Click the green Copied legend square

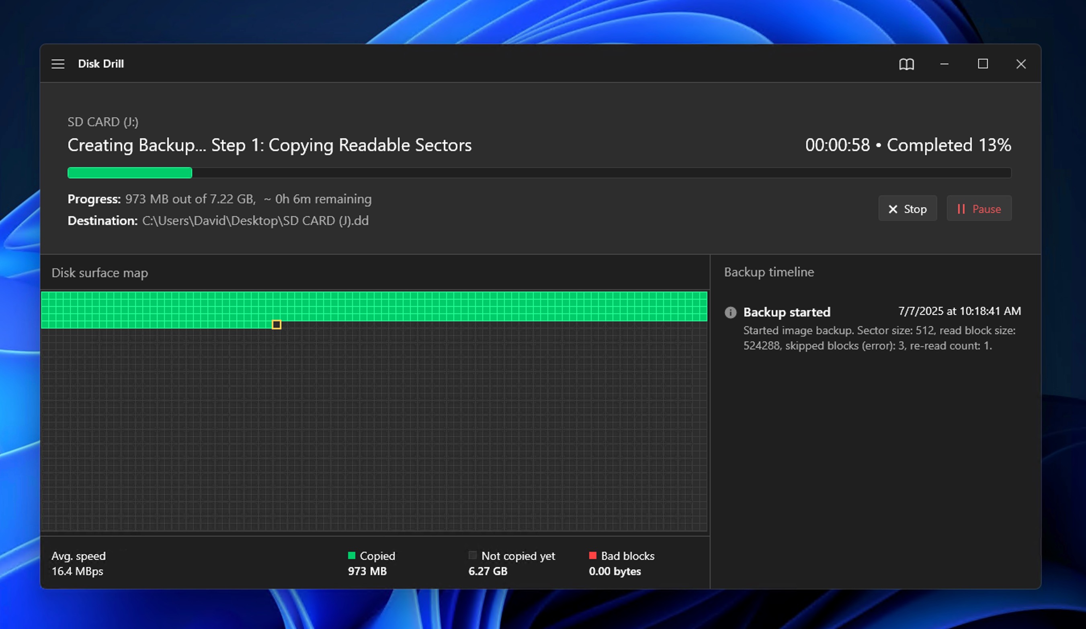coord(351,555)
